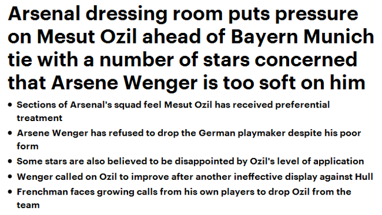Image resolution: width=382 pixels, height=215 pixels.
Task: Click 'Bayern Munich' in the headline
Action: point(302,36)
